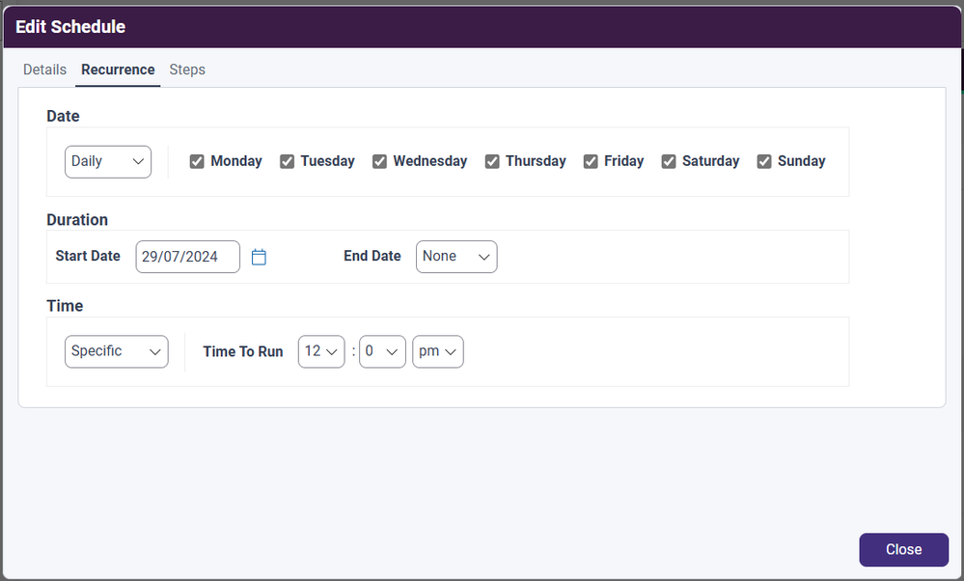Untick the Sunday checkbox
Viewport: 964px width, 581px height.
click(764, 162)
